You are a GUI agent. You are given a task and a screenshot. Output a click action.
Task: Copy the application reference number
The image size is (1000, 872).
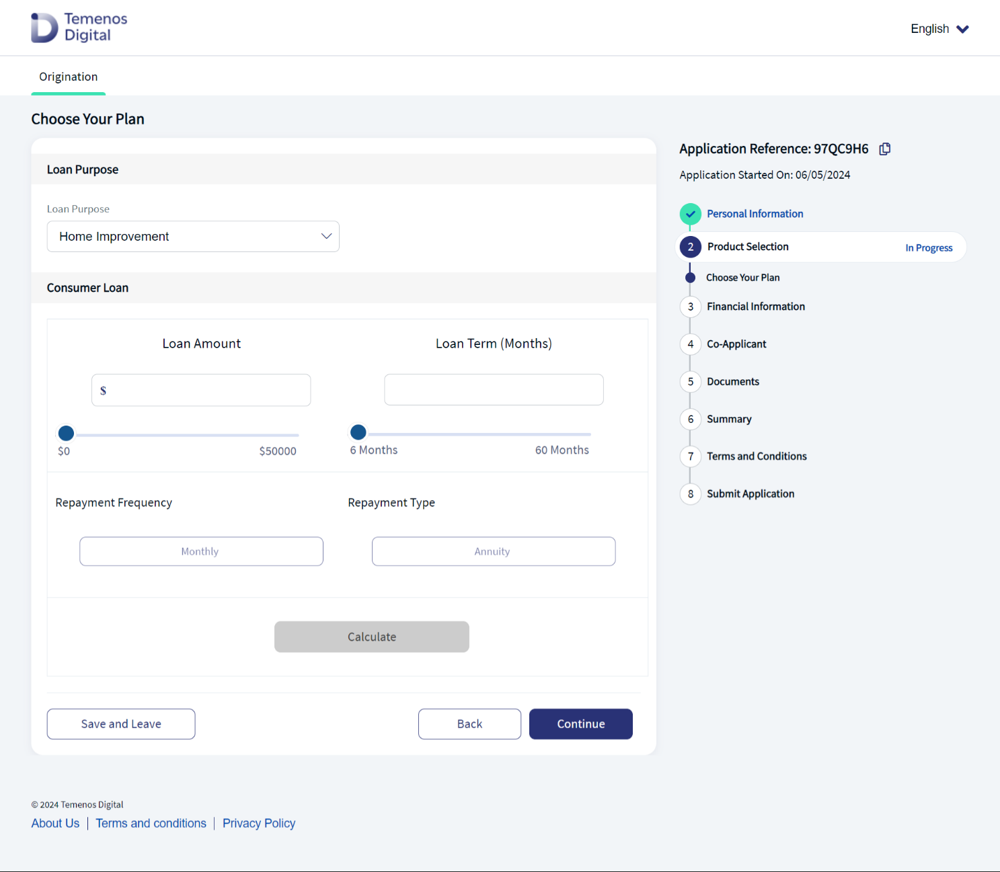885,149
